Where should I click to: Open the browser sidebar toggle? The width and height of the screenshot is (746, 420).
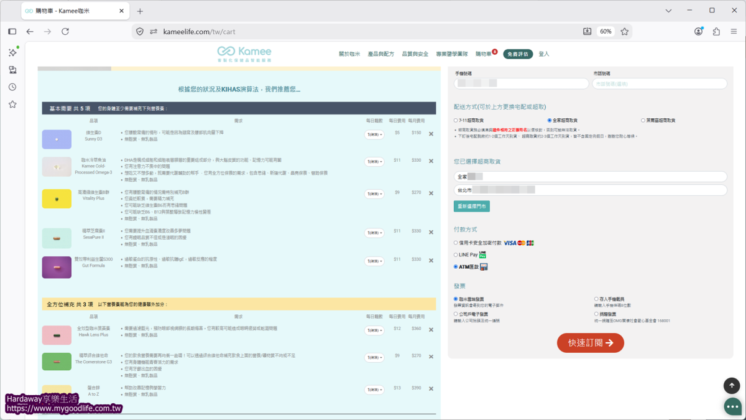(12, 31)
